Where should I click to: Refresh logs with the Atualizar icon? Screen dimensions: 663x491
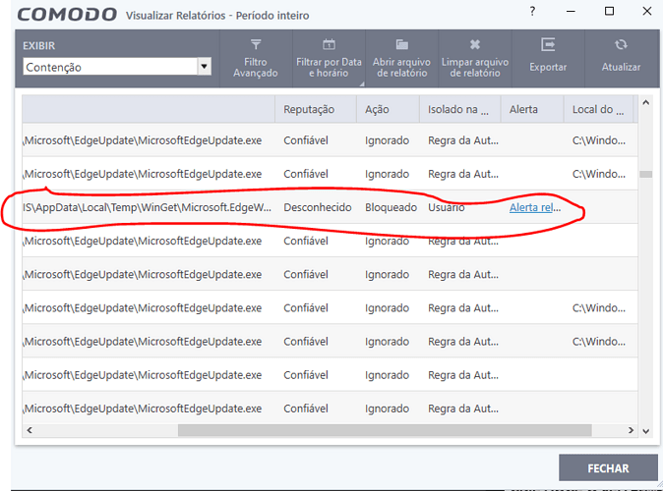621,45
